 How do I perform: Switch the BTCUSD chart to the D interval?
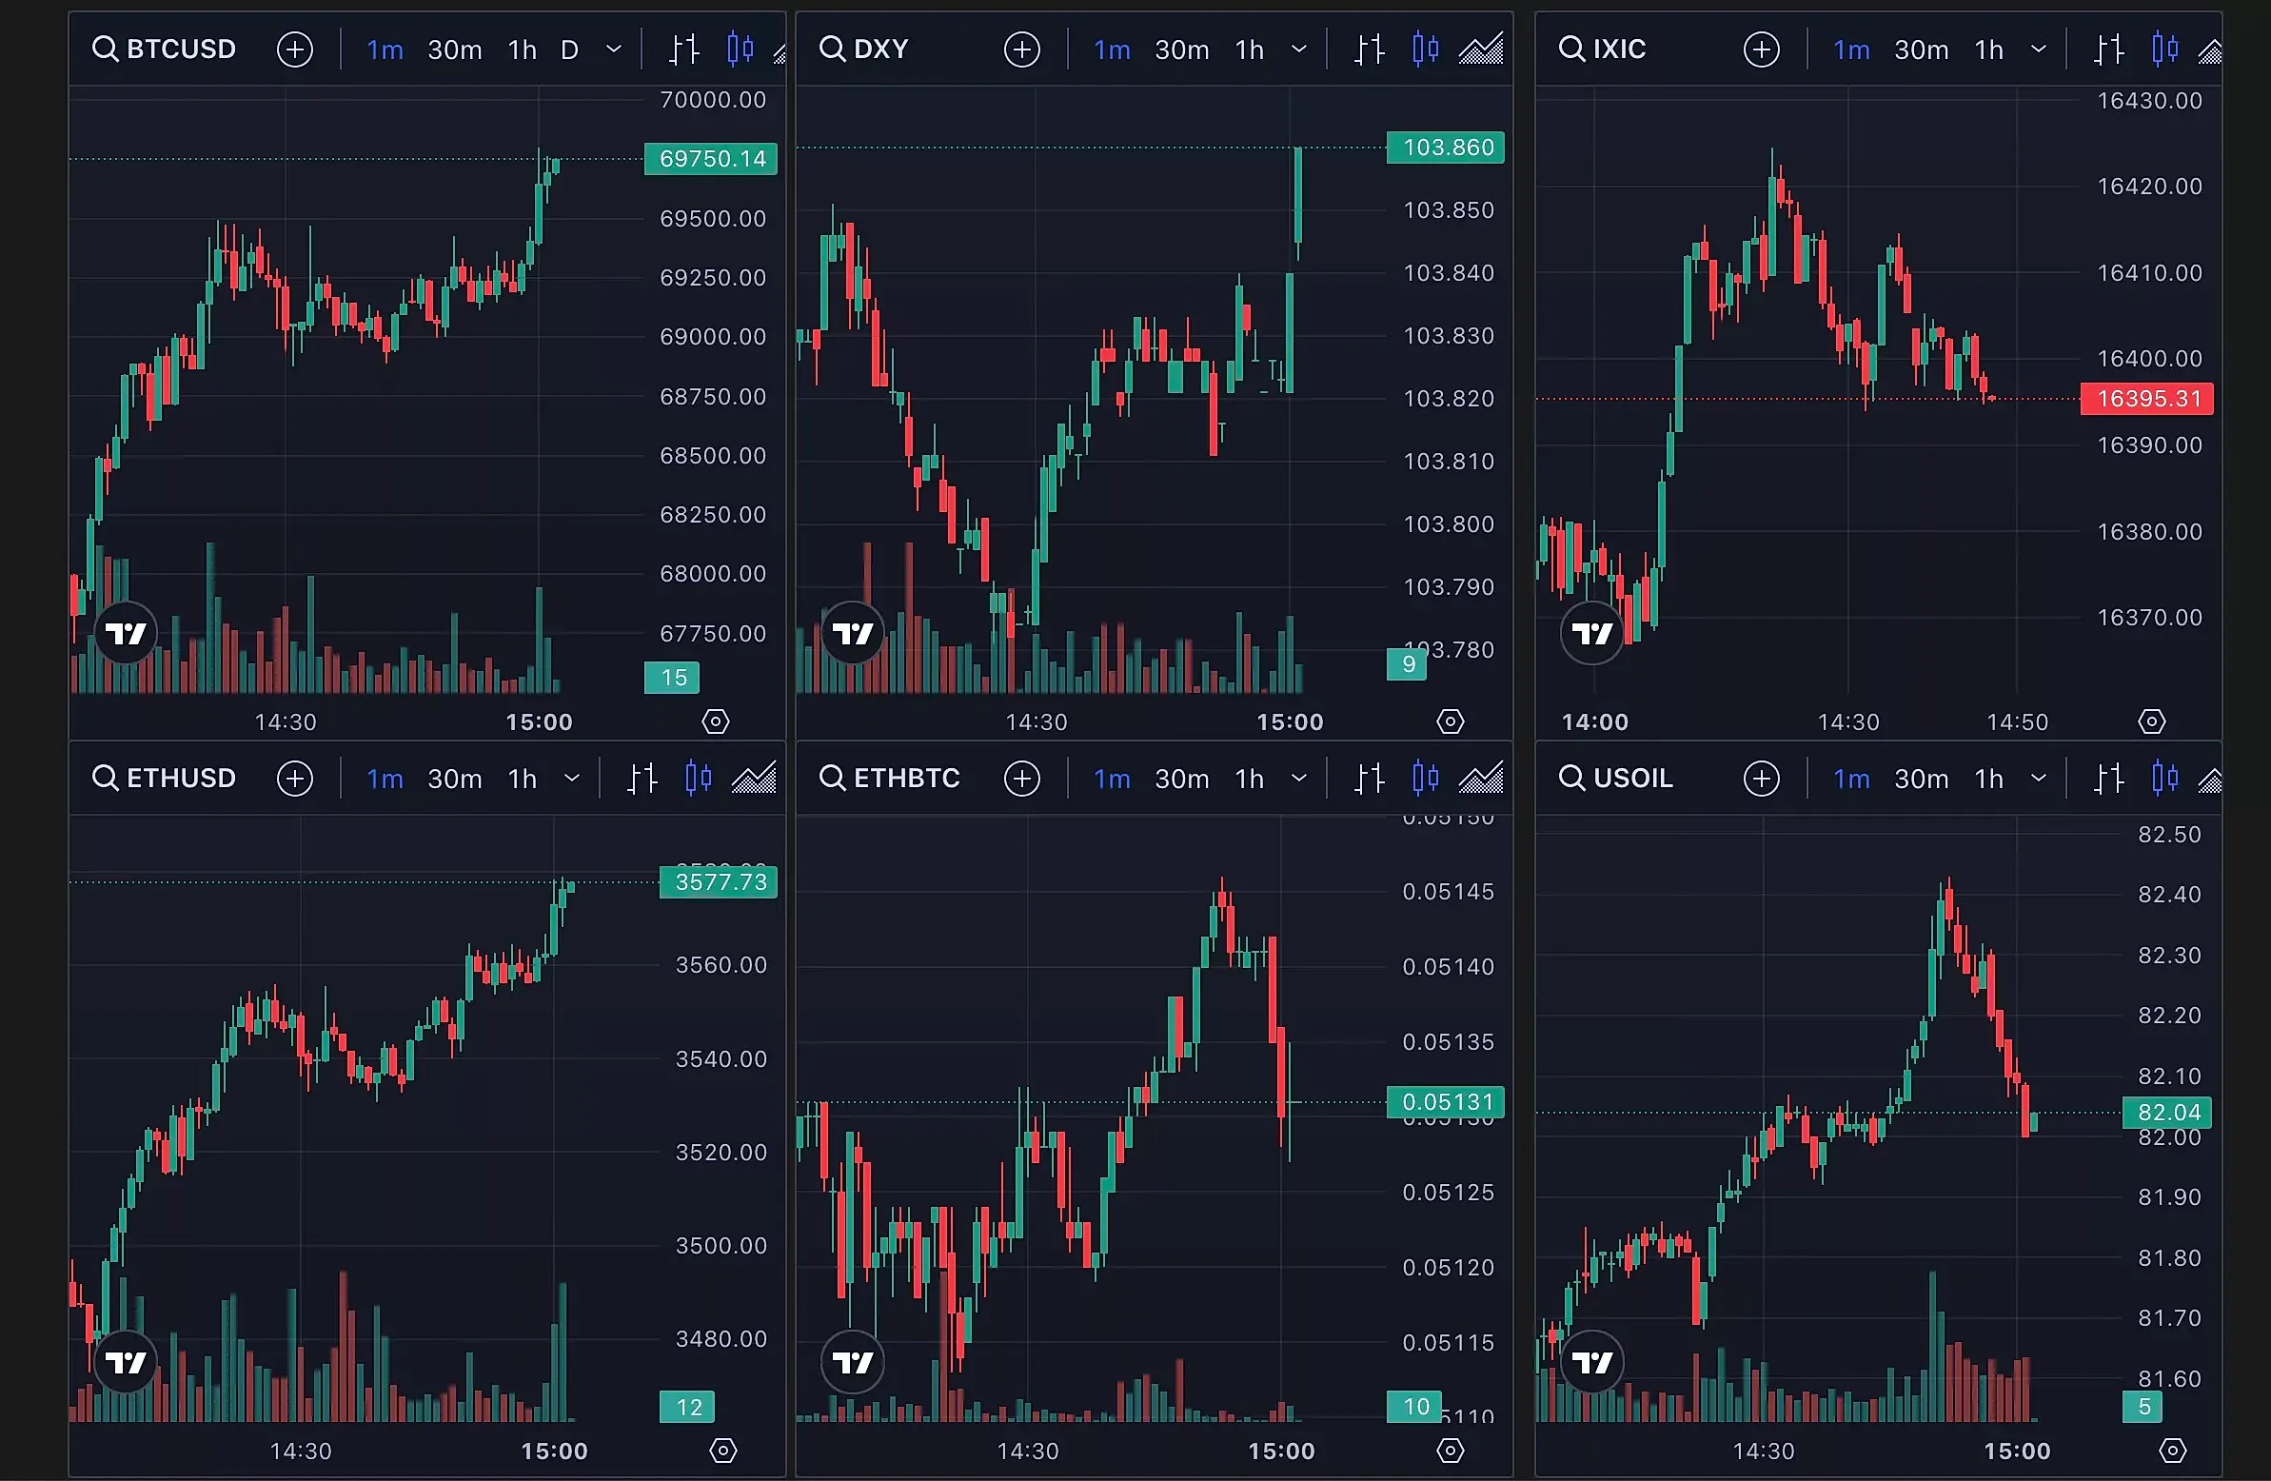click(x=569, y=49)
